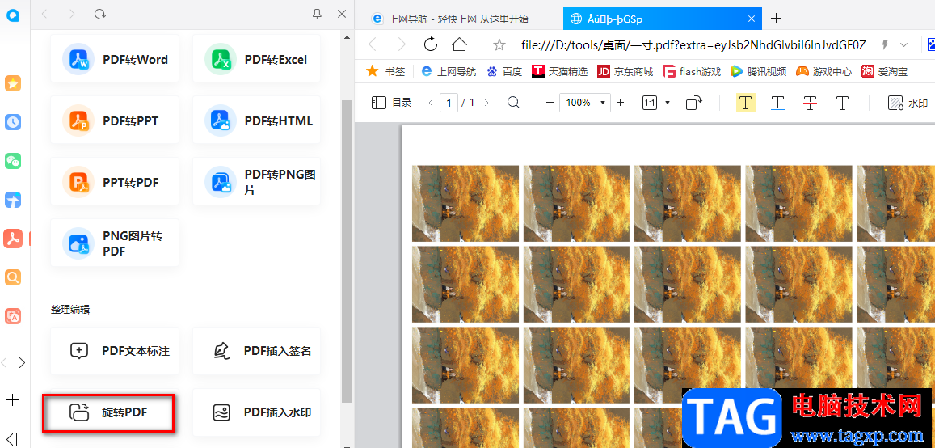
Task: Select the text underline tool
Action: [x=777, y=103]
